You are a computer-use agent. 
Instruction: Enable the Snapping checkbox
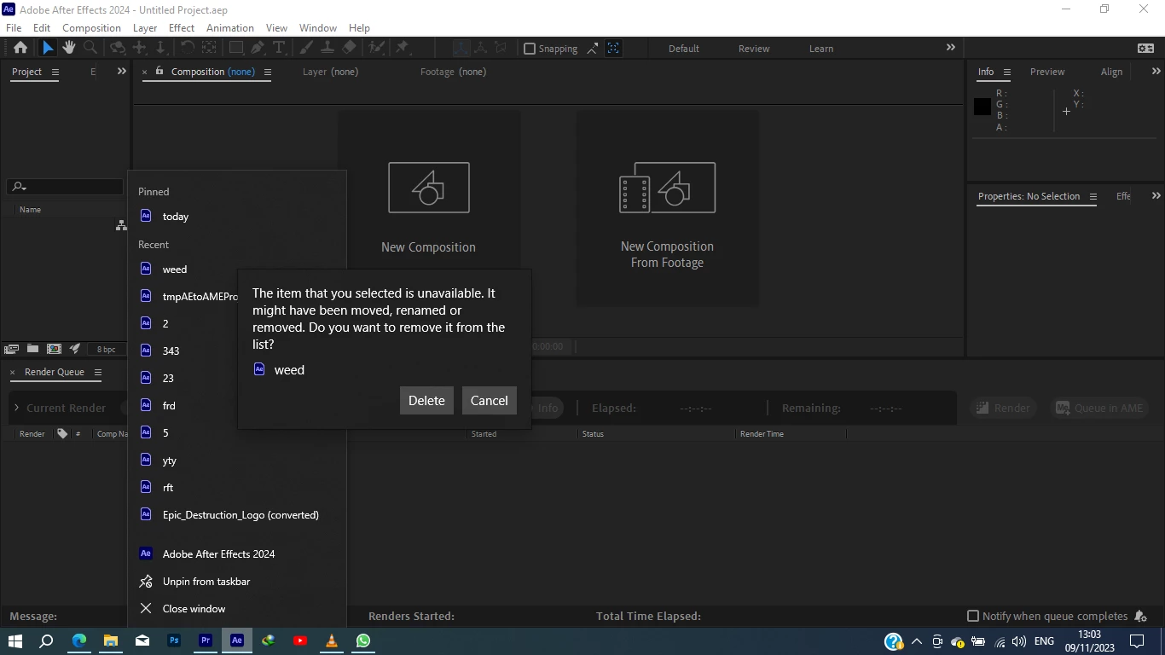coord(530,49)
